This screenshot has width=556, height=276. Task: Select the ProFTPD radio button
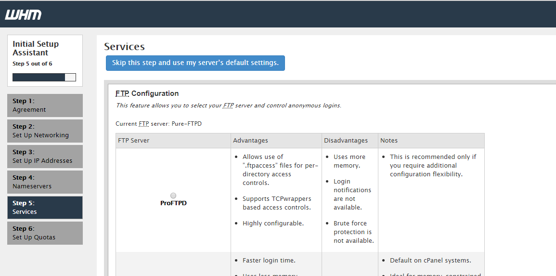(x=173, y=196)
